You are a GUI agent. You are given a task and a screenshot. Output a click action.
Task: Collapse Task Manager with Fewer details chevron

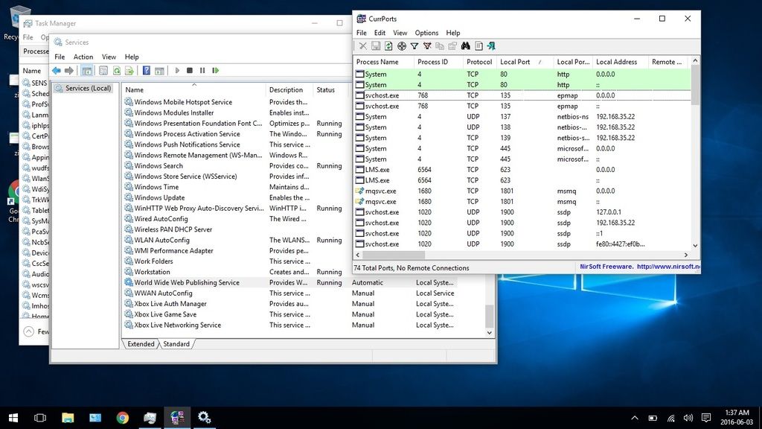pyautogui.click(x=29, y=331)
